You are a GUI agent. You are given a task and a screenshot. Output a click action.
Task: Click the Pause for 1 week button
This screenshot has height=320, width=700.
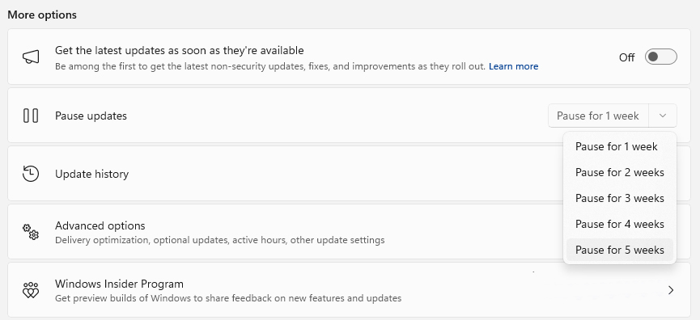pyautogui.click(x=598, y=116)
